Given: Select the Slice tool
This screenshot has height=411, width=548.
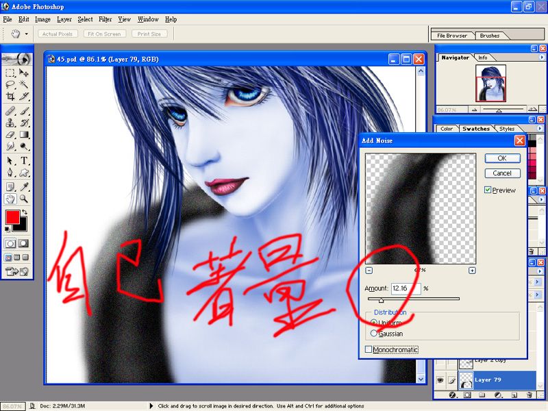Looking at the screenshot, I should (24, 96).
